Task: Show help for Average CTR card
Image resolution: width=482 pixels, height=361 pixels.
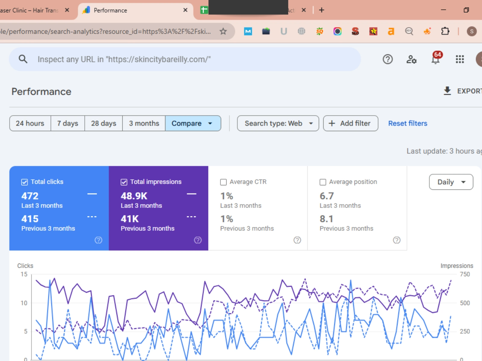Action: tap(297, 240)
